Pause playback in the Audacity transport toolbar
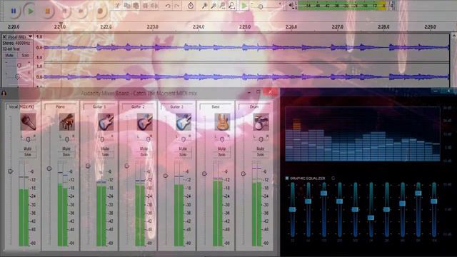Viewport: 457px width, 257px height. click(x=14, y=11)
